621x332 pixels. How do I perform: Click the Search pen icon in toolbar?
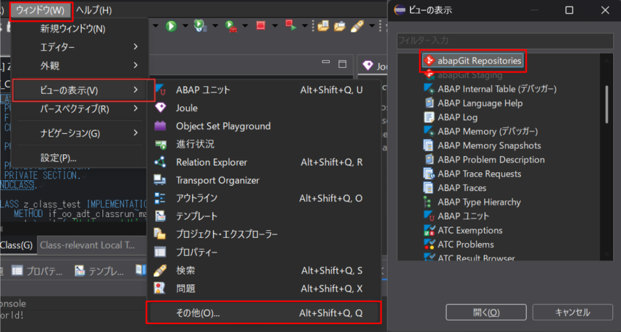pos(357,26)
